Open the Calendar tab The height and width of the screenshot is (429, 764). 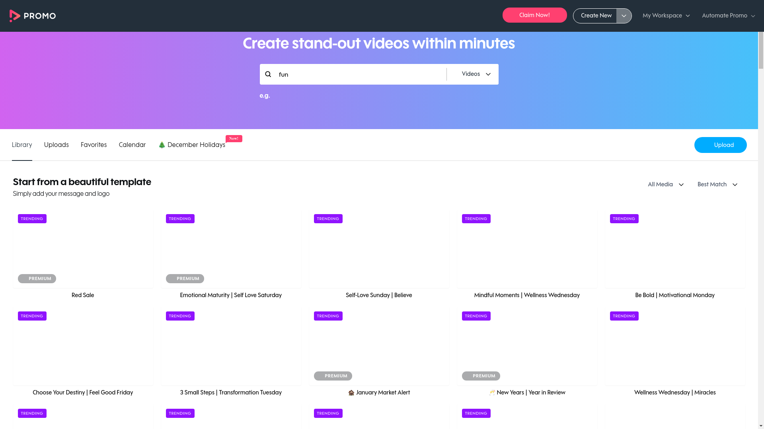click(x=132, y=145)
